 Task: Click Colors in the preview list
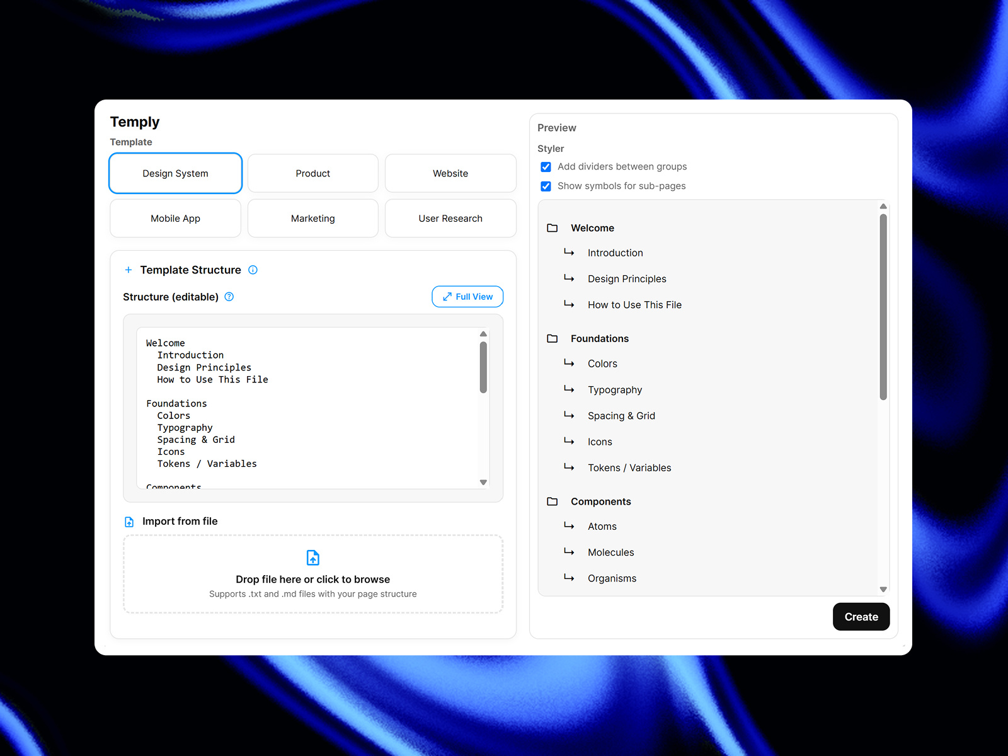[602, 364]
